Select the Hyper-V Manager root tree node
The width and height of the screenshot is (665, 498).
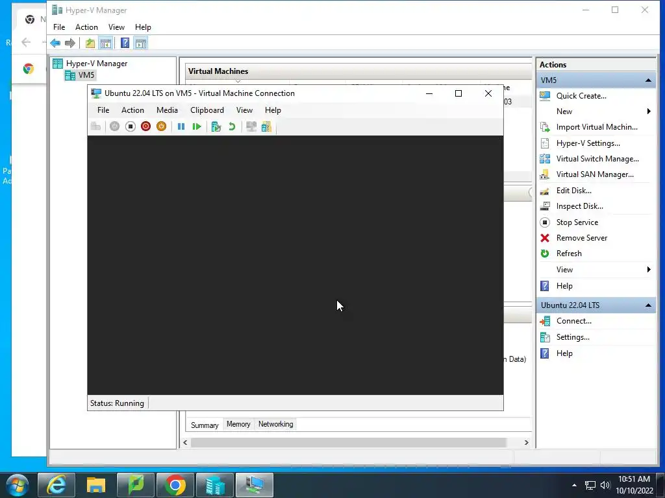96,64
